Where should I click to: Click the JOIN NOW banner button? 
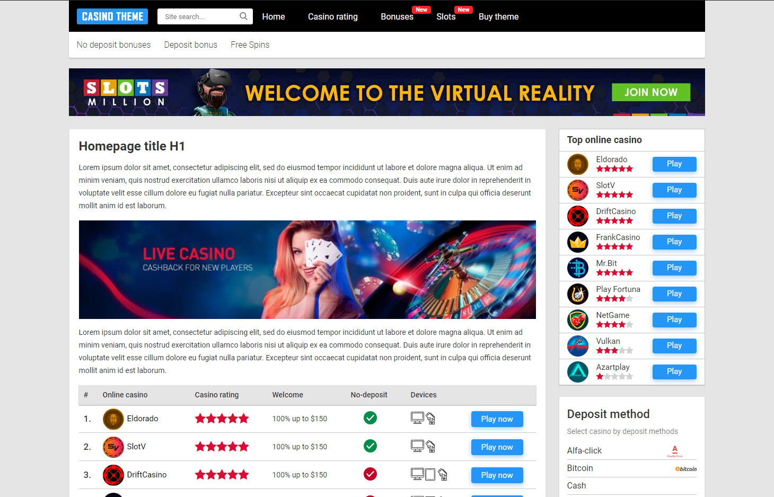point(651,92)
